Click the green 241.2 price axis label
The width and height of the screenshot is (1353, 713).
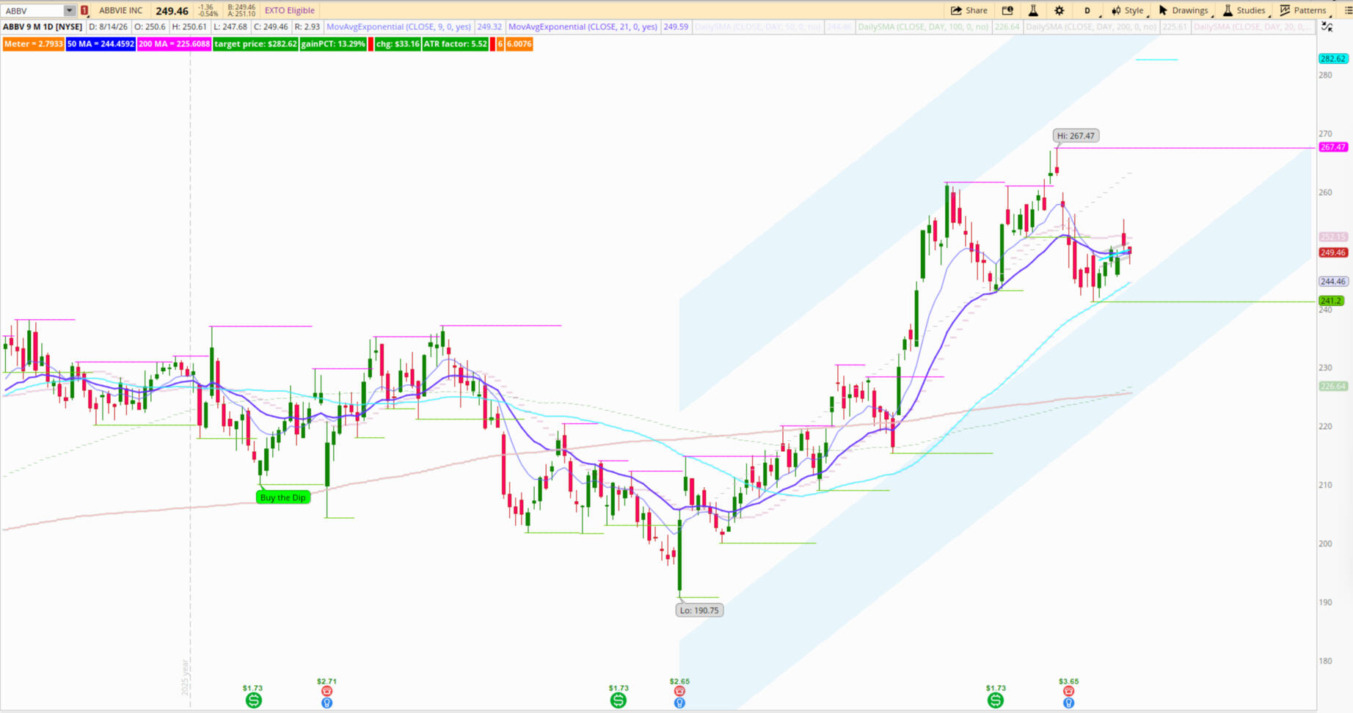click(x=1331, y=301)
